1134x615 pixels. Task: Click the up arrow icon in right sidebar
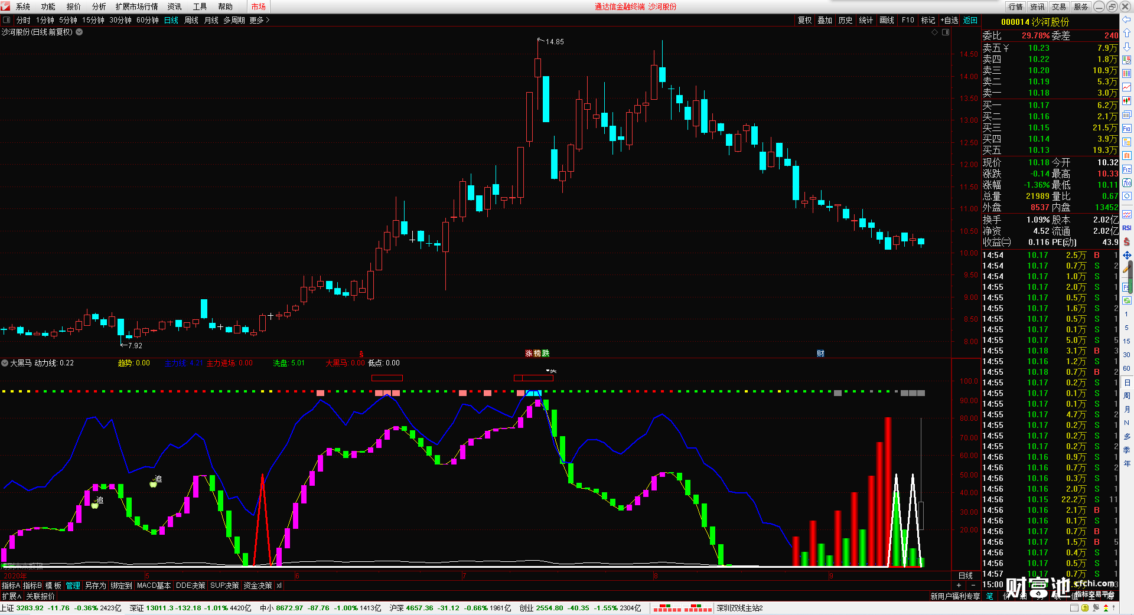1127,33
